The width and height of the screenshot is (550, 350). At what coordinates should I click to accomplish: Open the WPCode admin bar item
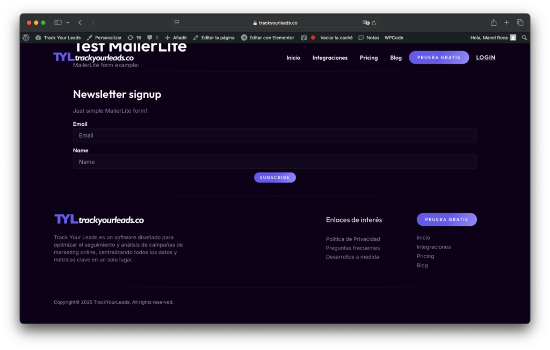[x=394, y=38]
